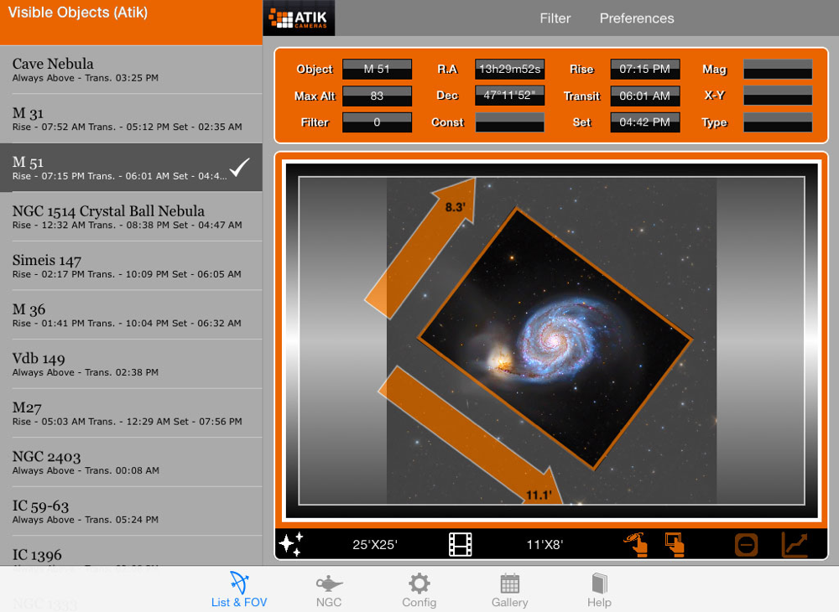The width and height of the screenshot is (839, 612).
Task: Toggle the checkmark on M 51 entry
Action: coord(240,168)
